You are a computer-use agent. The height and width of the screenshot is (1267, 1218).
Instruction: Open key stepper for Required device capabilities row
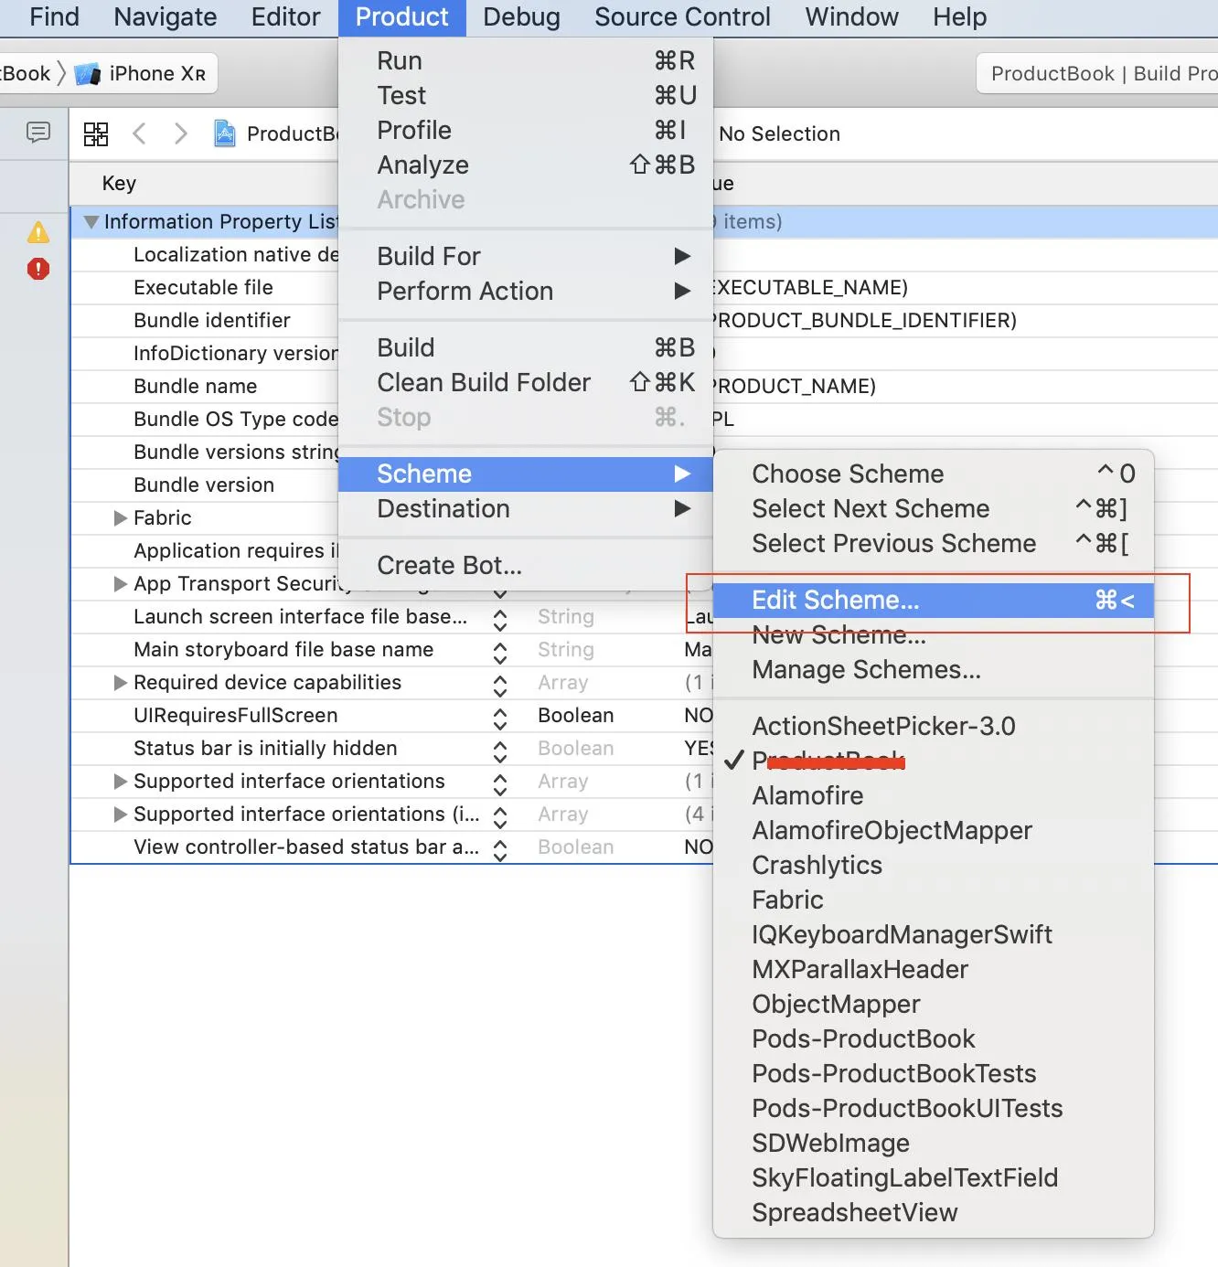tap(500, 687)
